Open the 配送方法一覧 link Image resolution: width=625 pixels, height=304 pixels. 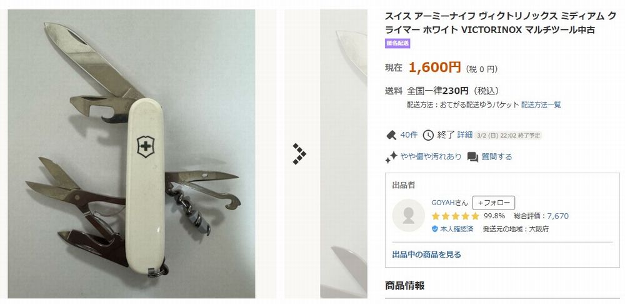(x=541, y=105)
